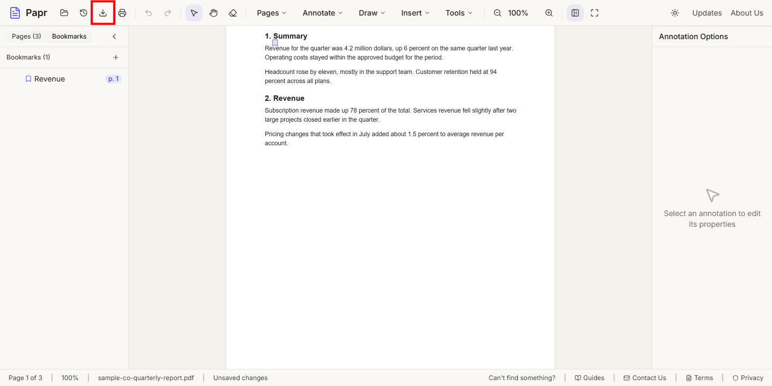Click the paragraph starting "Headcount rose by eleven"
Viewport: 772px width, 386px height.
click(x=381, y=77)
